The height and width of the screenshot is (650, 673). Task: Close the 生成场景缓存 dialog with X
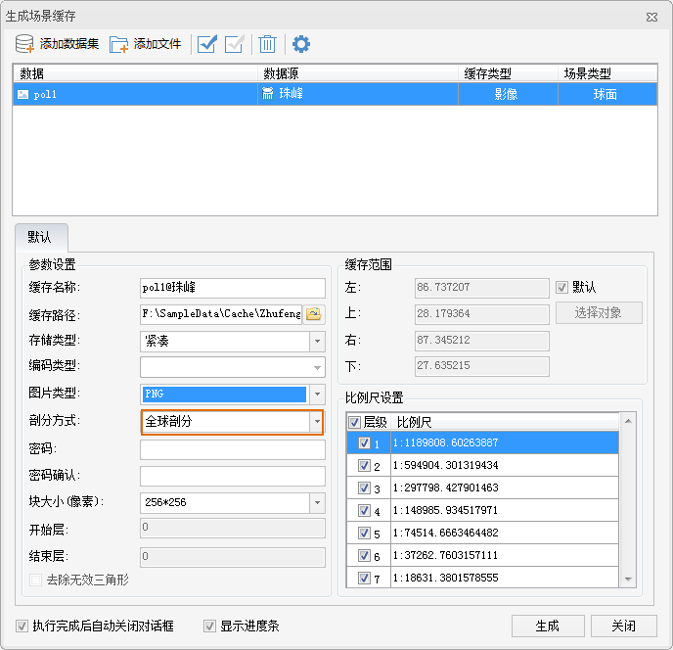[651, 17]
